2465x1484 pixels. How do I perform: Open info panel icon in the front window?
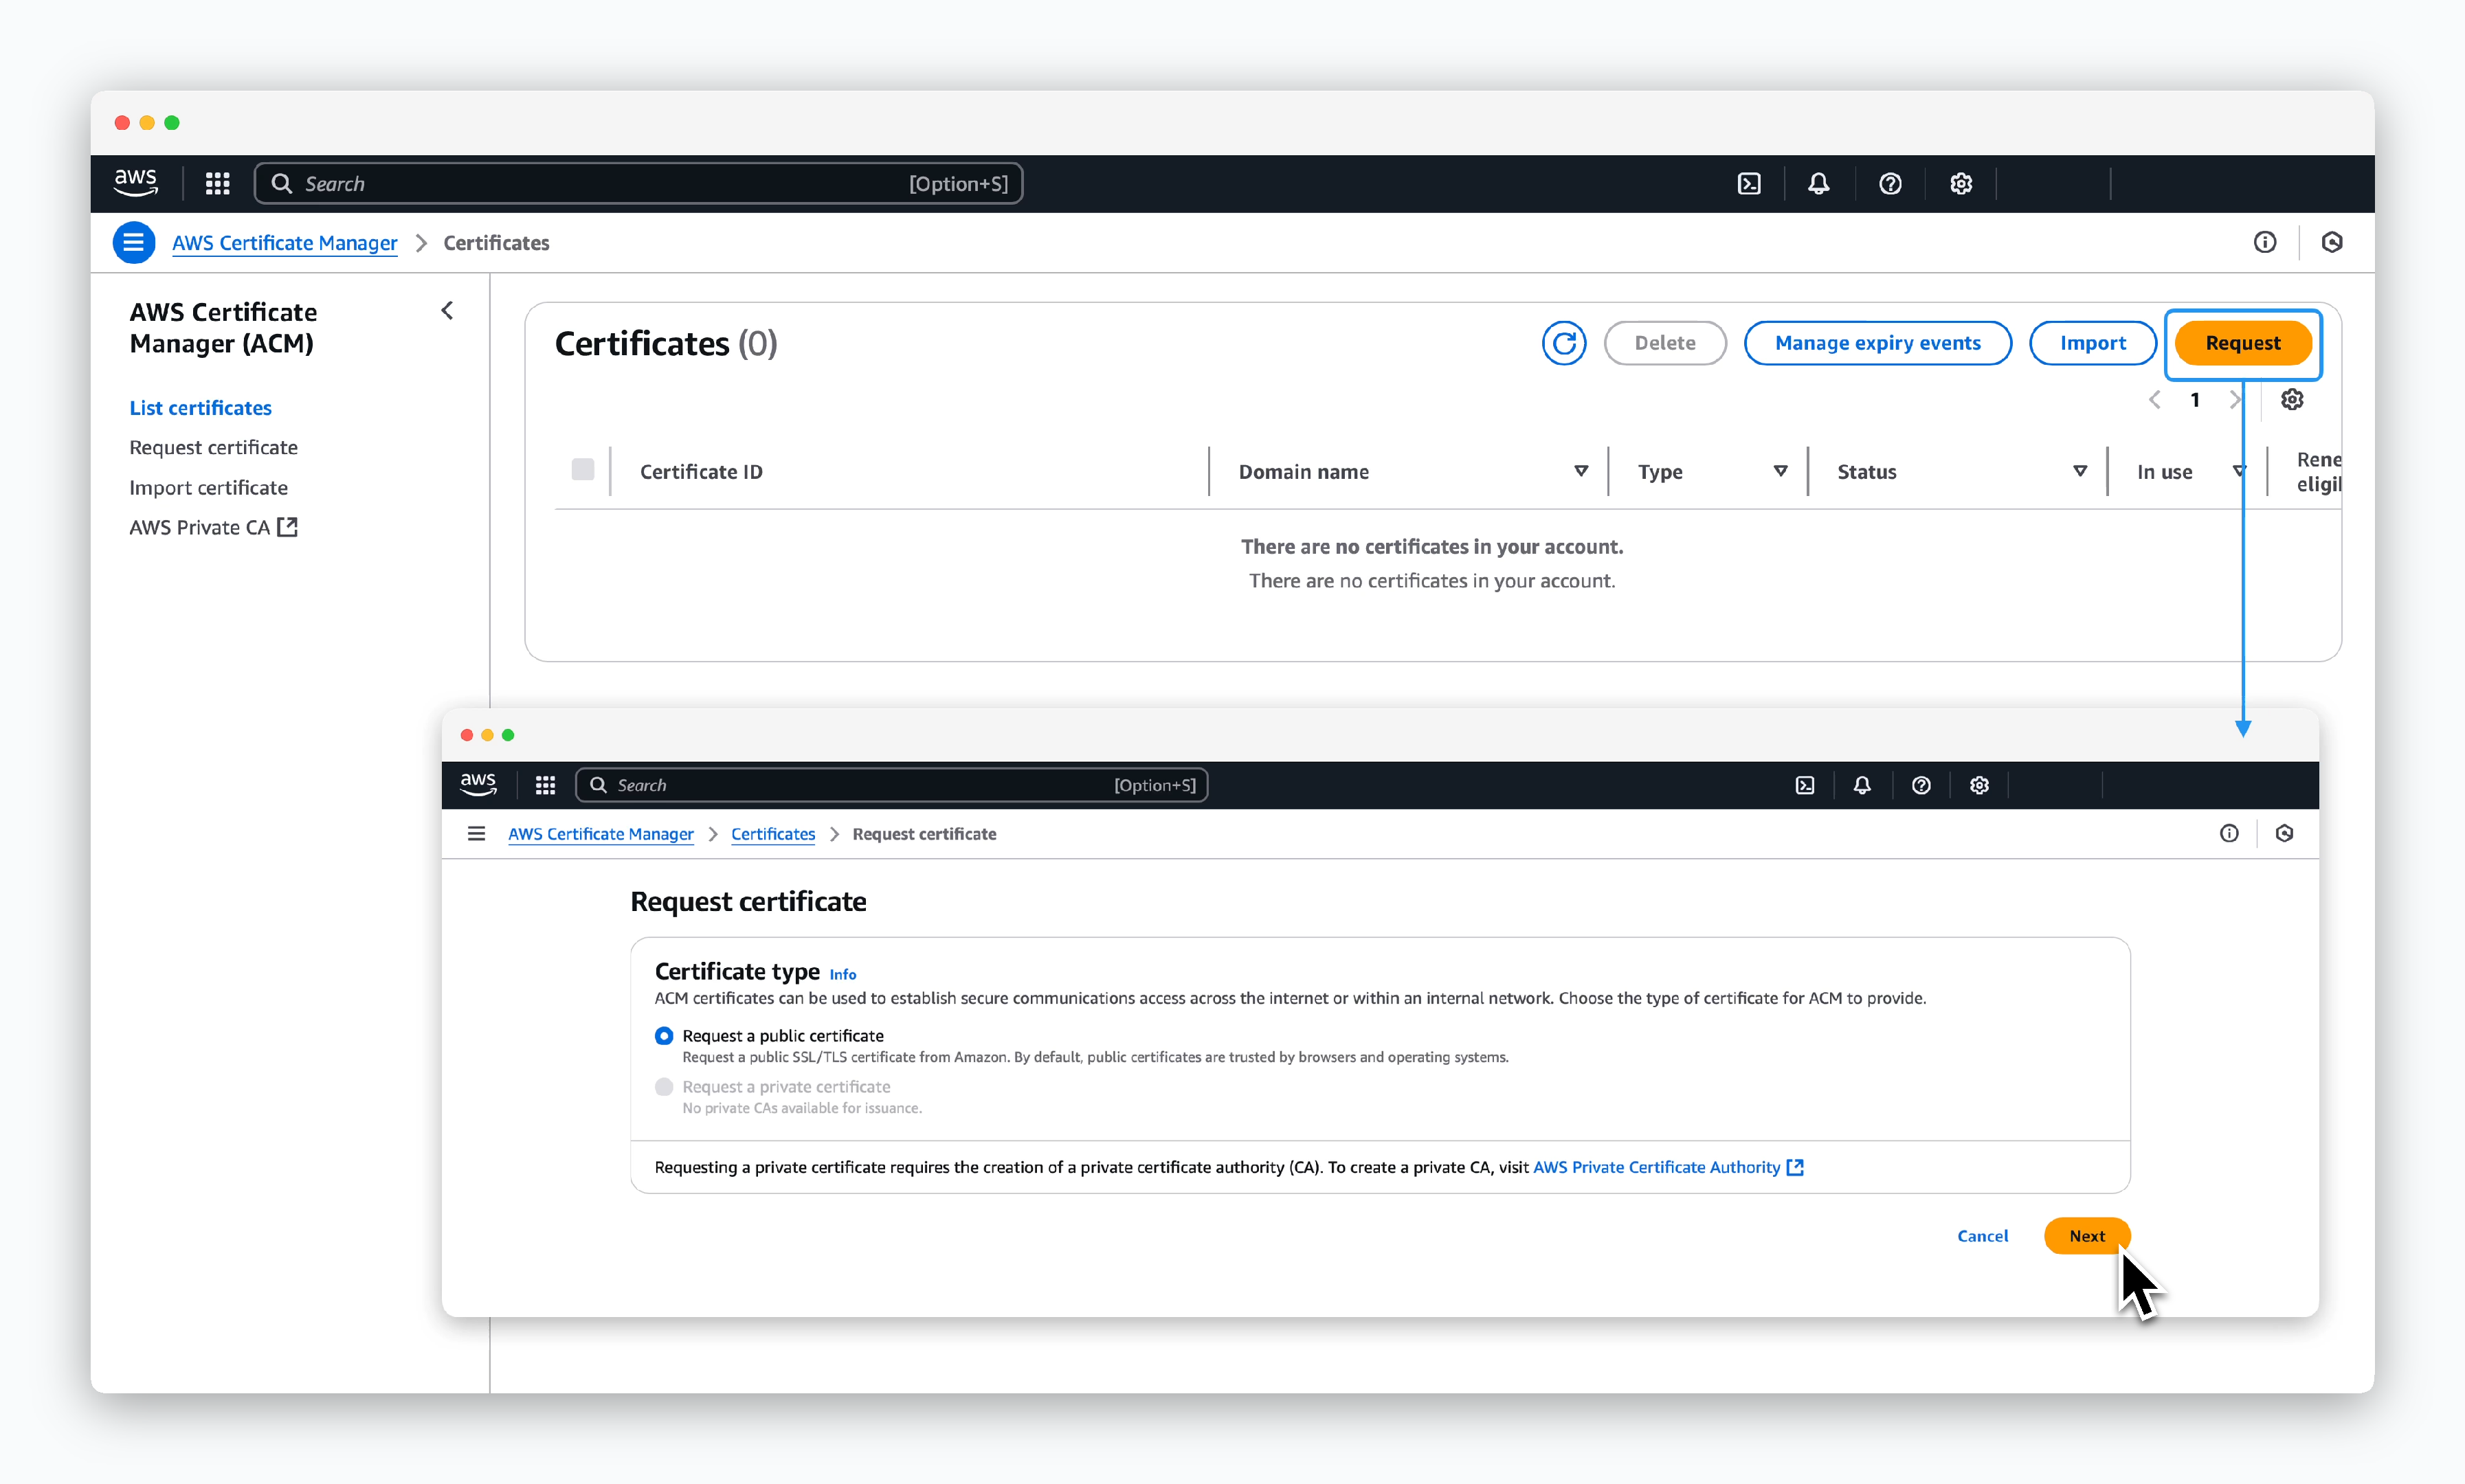coord(2228,833)
